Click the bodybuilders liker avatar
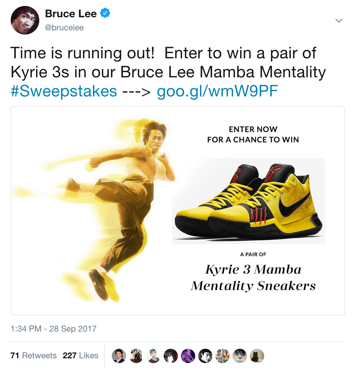354x372 pixels. pyautogui.click(x=223, y=356)
